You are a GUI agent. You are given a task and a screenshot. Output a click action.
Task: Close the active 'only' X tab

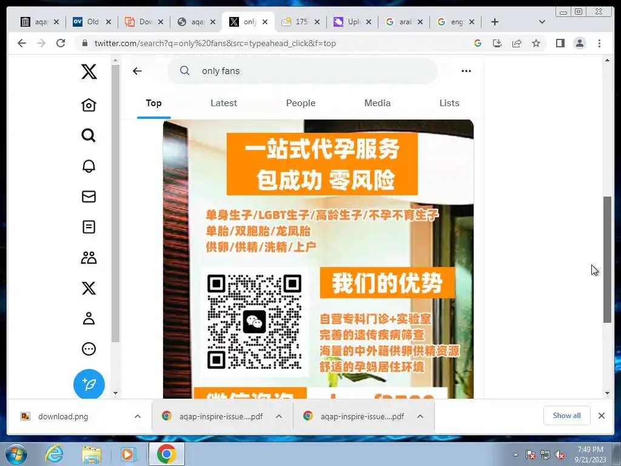tap(265, 22)
